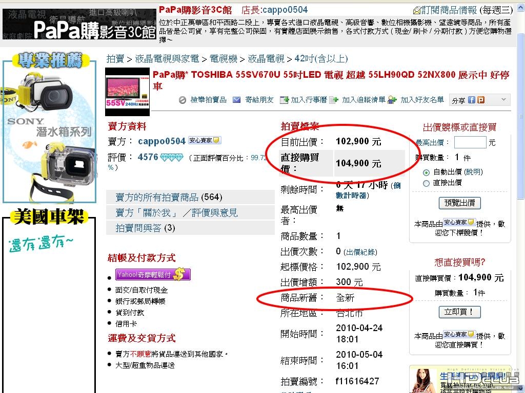This screenshot has height=393, width=525.
Task: Click seller rating number 4576
Action: [x=148, y=157]
